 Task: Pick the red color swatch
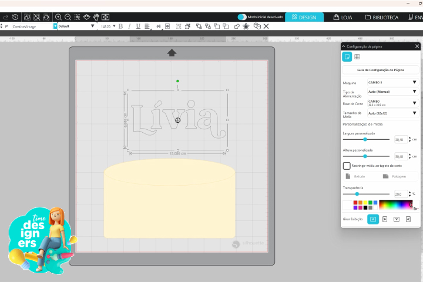tap(355, 203)
